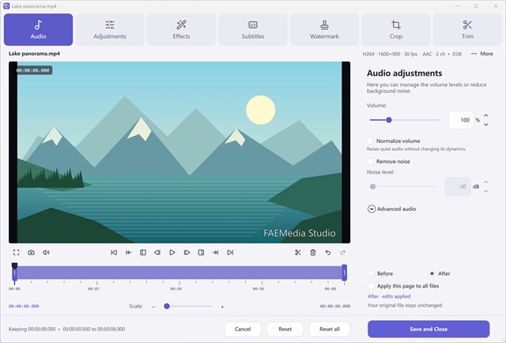Viewport: 506px width, 343px height.
Task: Click the Scale zoom slider handle
Action: 167,306
